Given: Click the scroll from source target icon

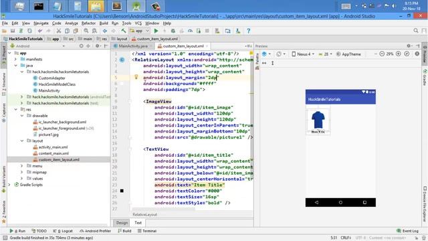Looking at the screenshot, I should (x=81, y=46).
